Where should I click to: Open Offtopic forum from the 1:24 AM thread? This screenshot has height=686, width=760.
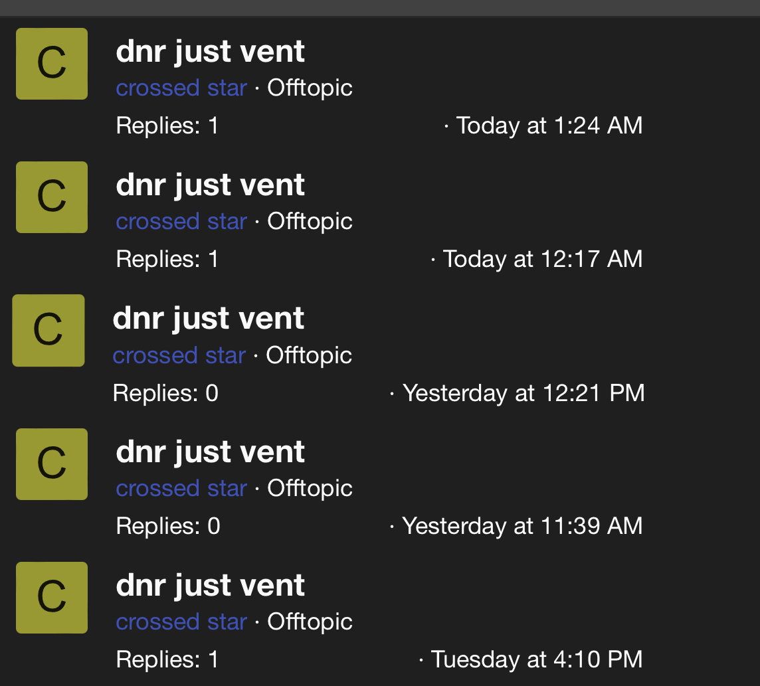tap(310, 88)
